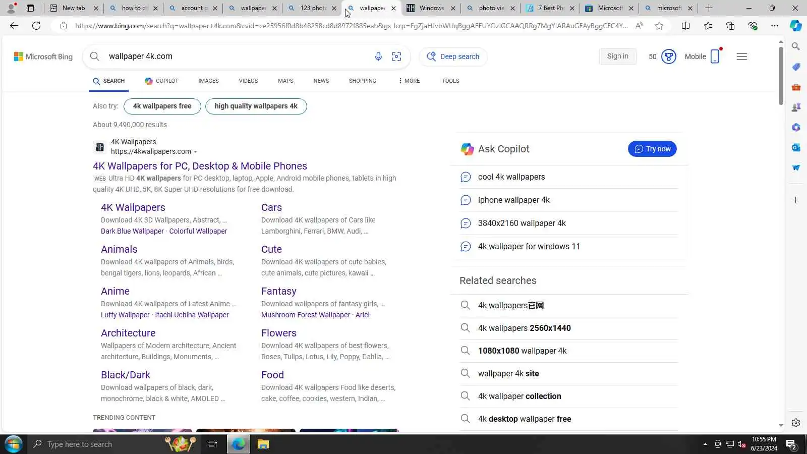Switch to the IMAGES results tab
807x454 pixels.
208,81
